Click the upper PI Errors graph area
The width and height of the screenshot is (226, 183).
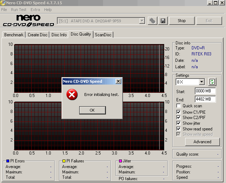click(89, 68)
